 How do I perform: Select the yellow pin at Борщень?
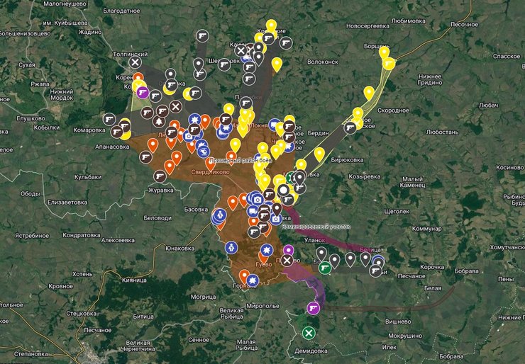click(384, 52)
